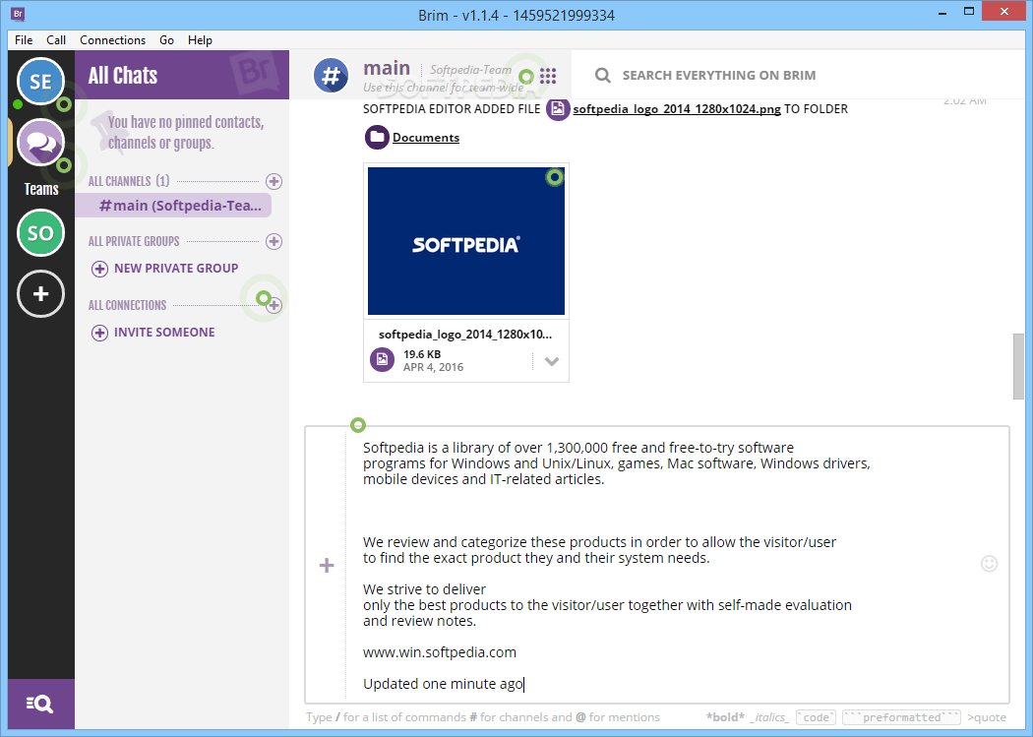Image resolution: width=1033 pixels, height=737 pixels.
Task: Click the `code` formatting hint
Action: tap(816, 717)
